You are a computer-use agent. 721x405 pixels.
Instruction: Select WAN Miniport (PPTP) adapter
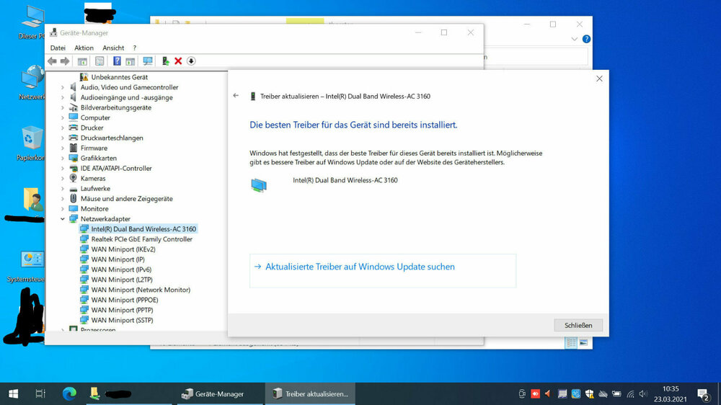[x=122, y=310]
